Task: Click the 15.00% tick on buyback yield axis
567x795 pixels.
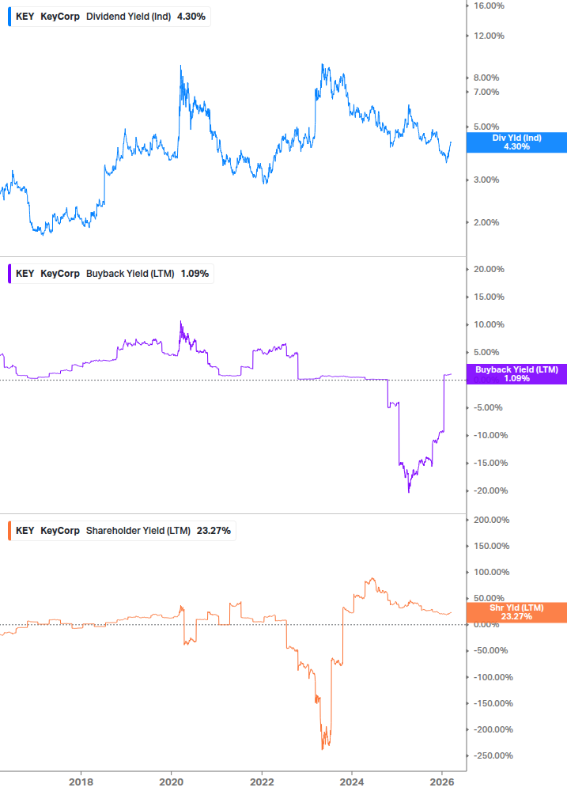Action: pyautogui.click(x=489, y=297)
